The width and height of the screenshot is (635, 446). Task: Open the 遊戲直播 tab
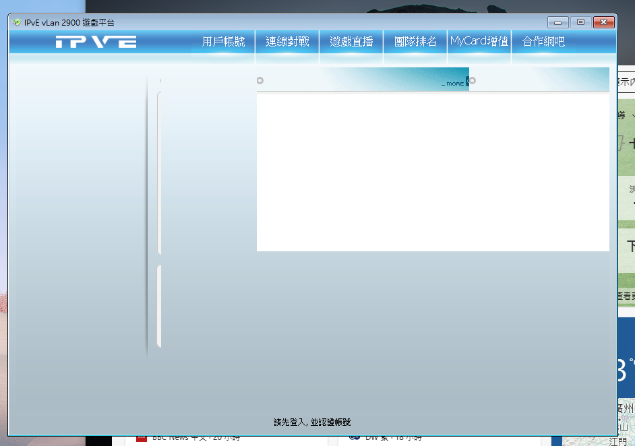point(351,42)
